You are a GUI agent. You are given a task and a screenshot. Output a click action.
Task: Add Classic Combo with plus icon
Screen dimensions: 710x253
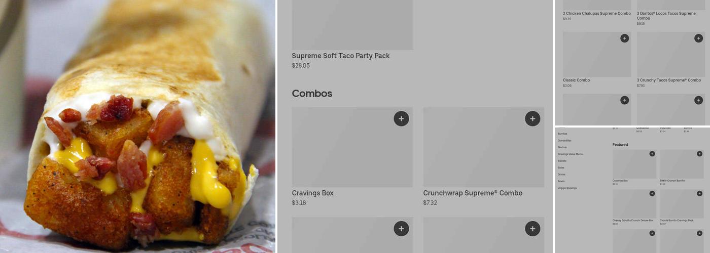pyautogui.click(x=624, y=38)
